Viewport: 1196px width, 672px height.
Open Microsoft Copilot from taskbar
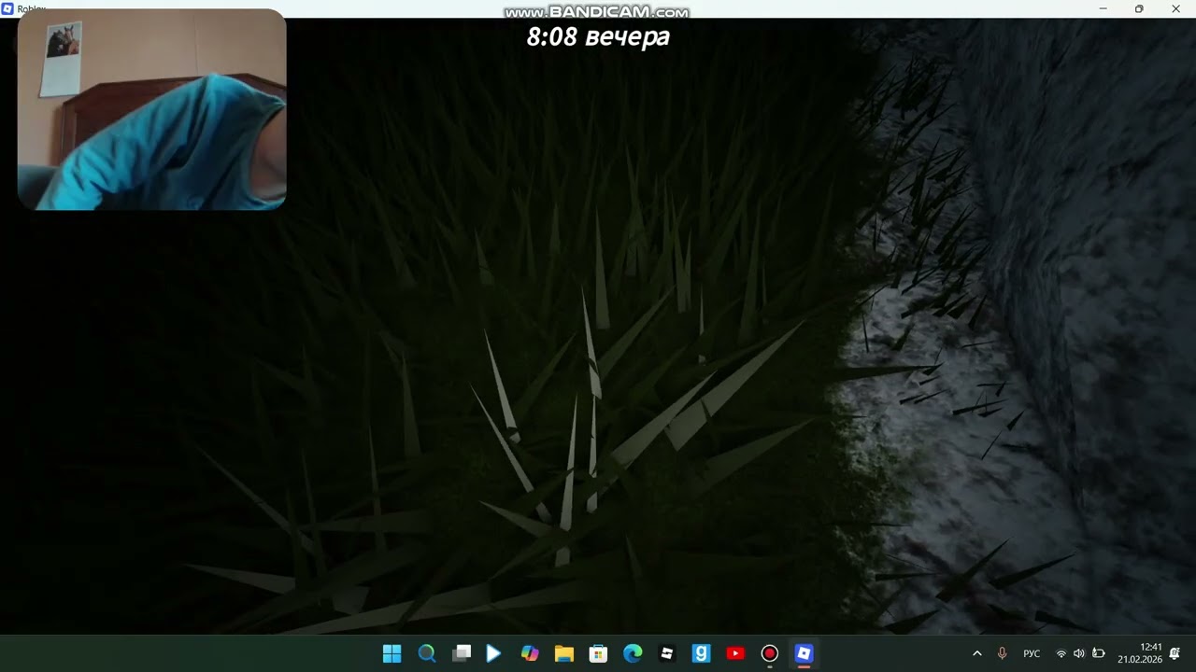pyautogui.click(x=530, y=653)
